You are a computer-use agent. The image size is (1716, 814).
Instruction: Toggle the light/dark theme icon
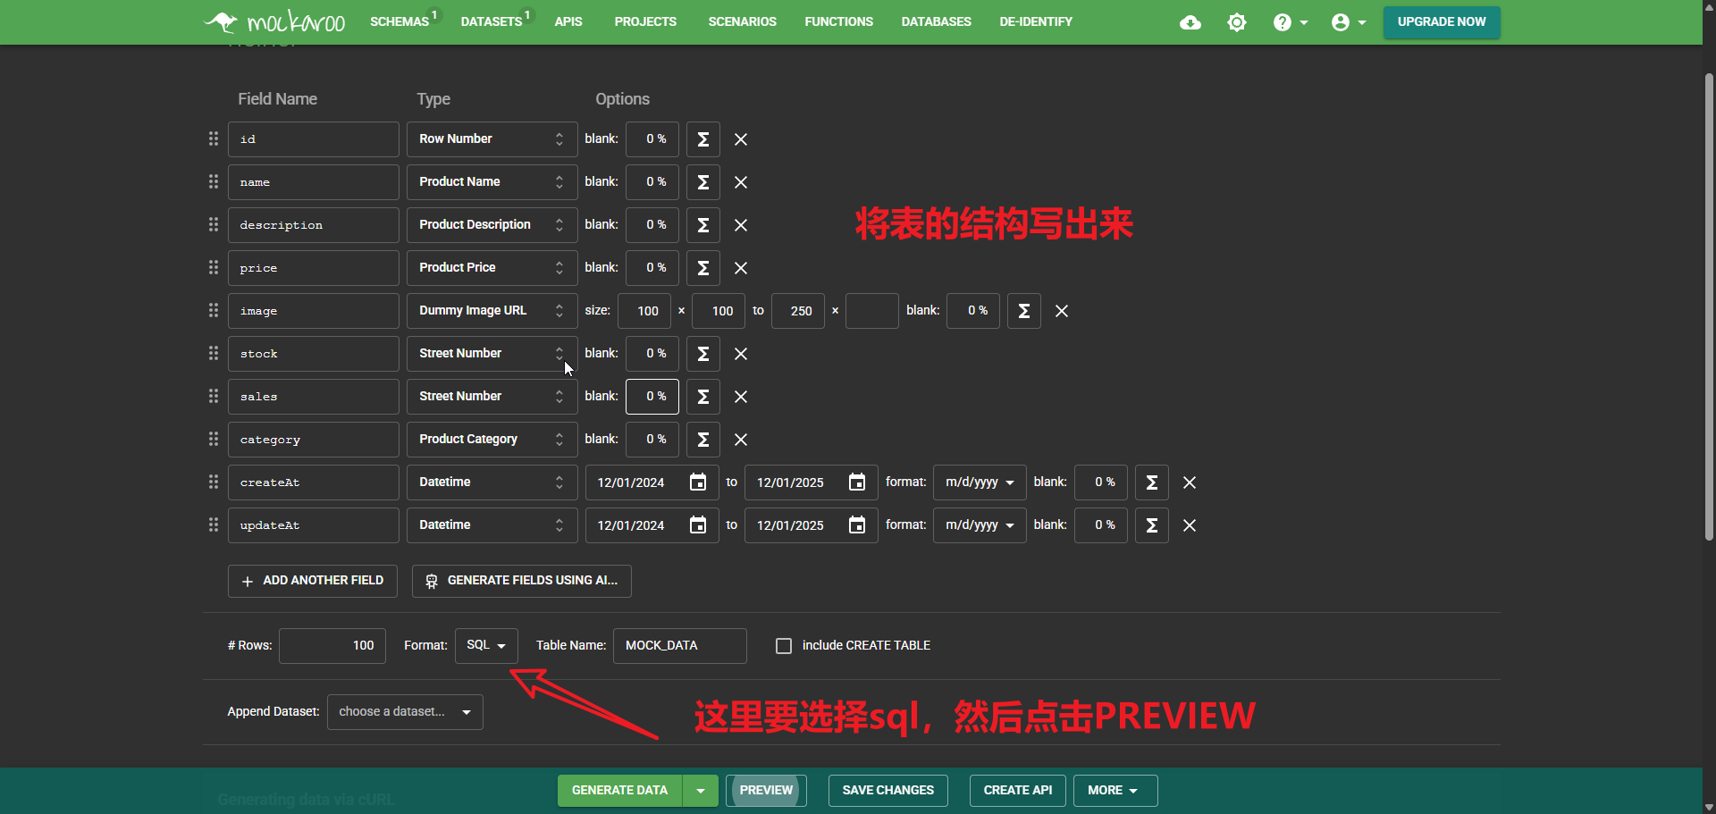1237,22
